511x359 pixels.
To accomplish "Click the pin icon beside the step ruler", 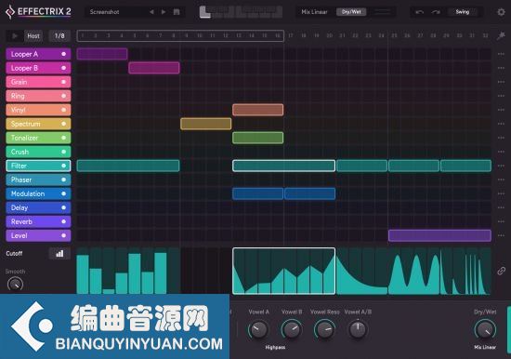I will (501, 35).
